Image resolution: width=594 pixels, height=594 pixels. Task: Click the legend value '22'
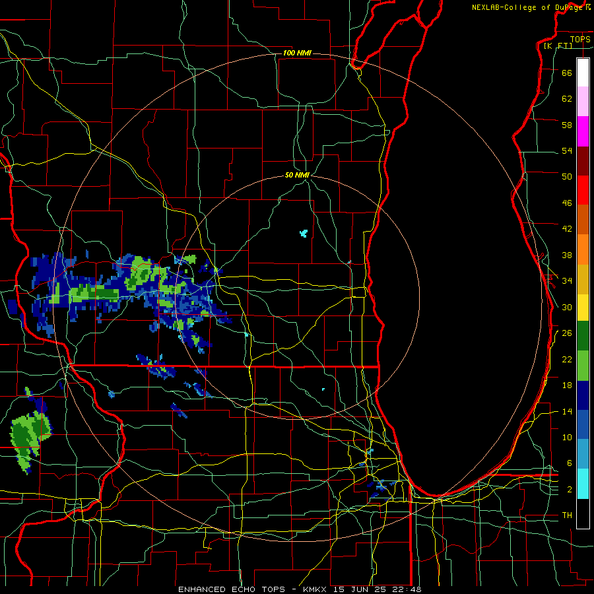coord(567,359)
